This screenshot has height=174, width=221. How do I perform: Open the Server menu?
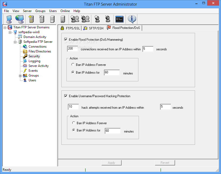[27, 11]
